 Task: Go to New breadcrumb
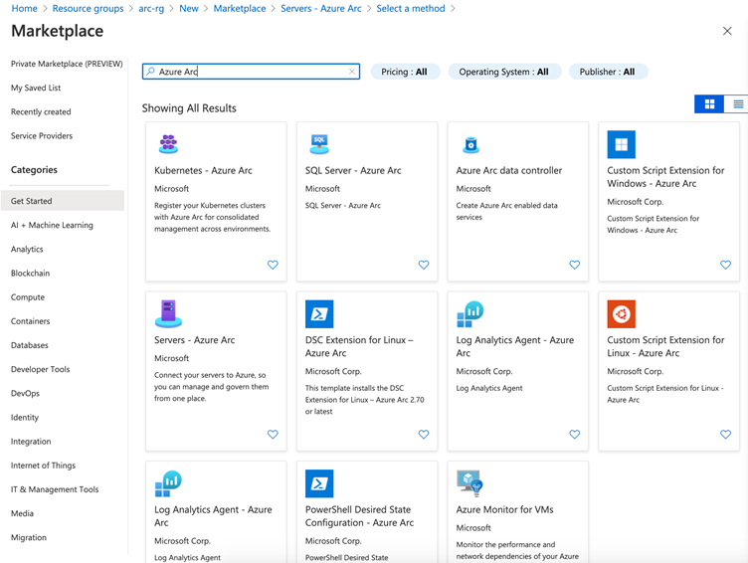pyautogui.click(x=189, y=9)
